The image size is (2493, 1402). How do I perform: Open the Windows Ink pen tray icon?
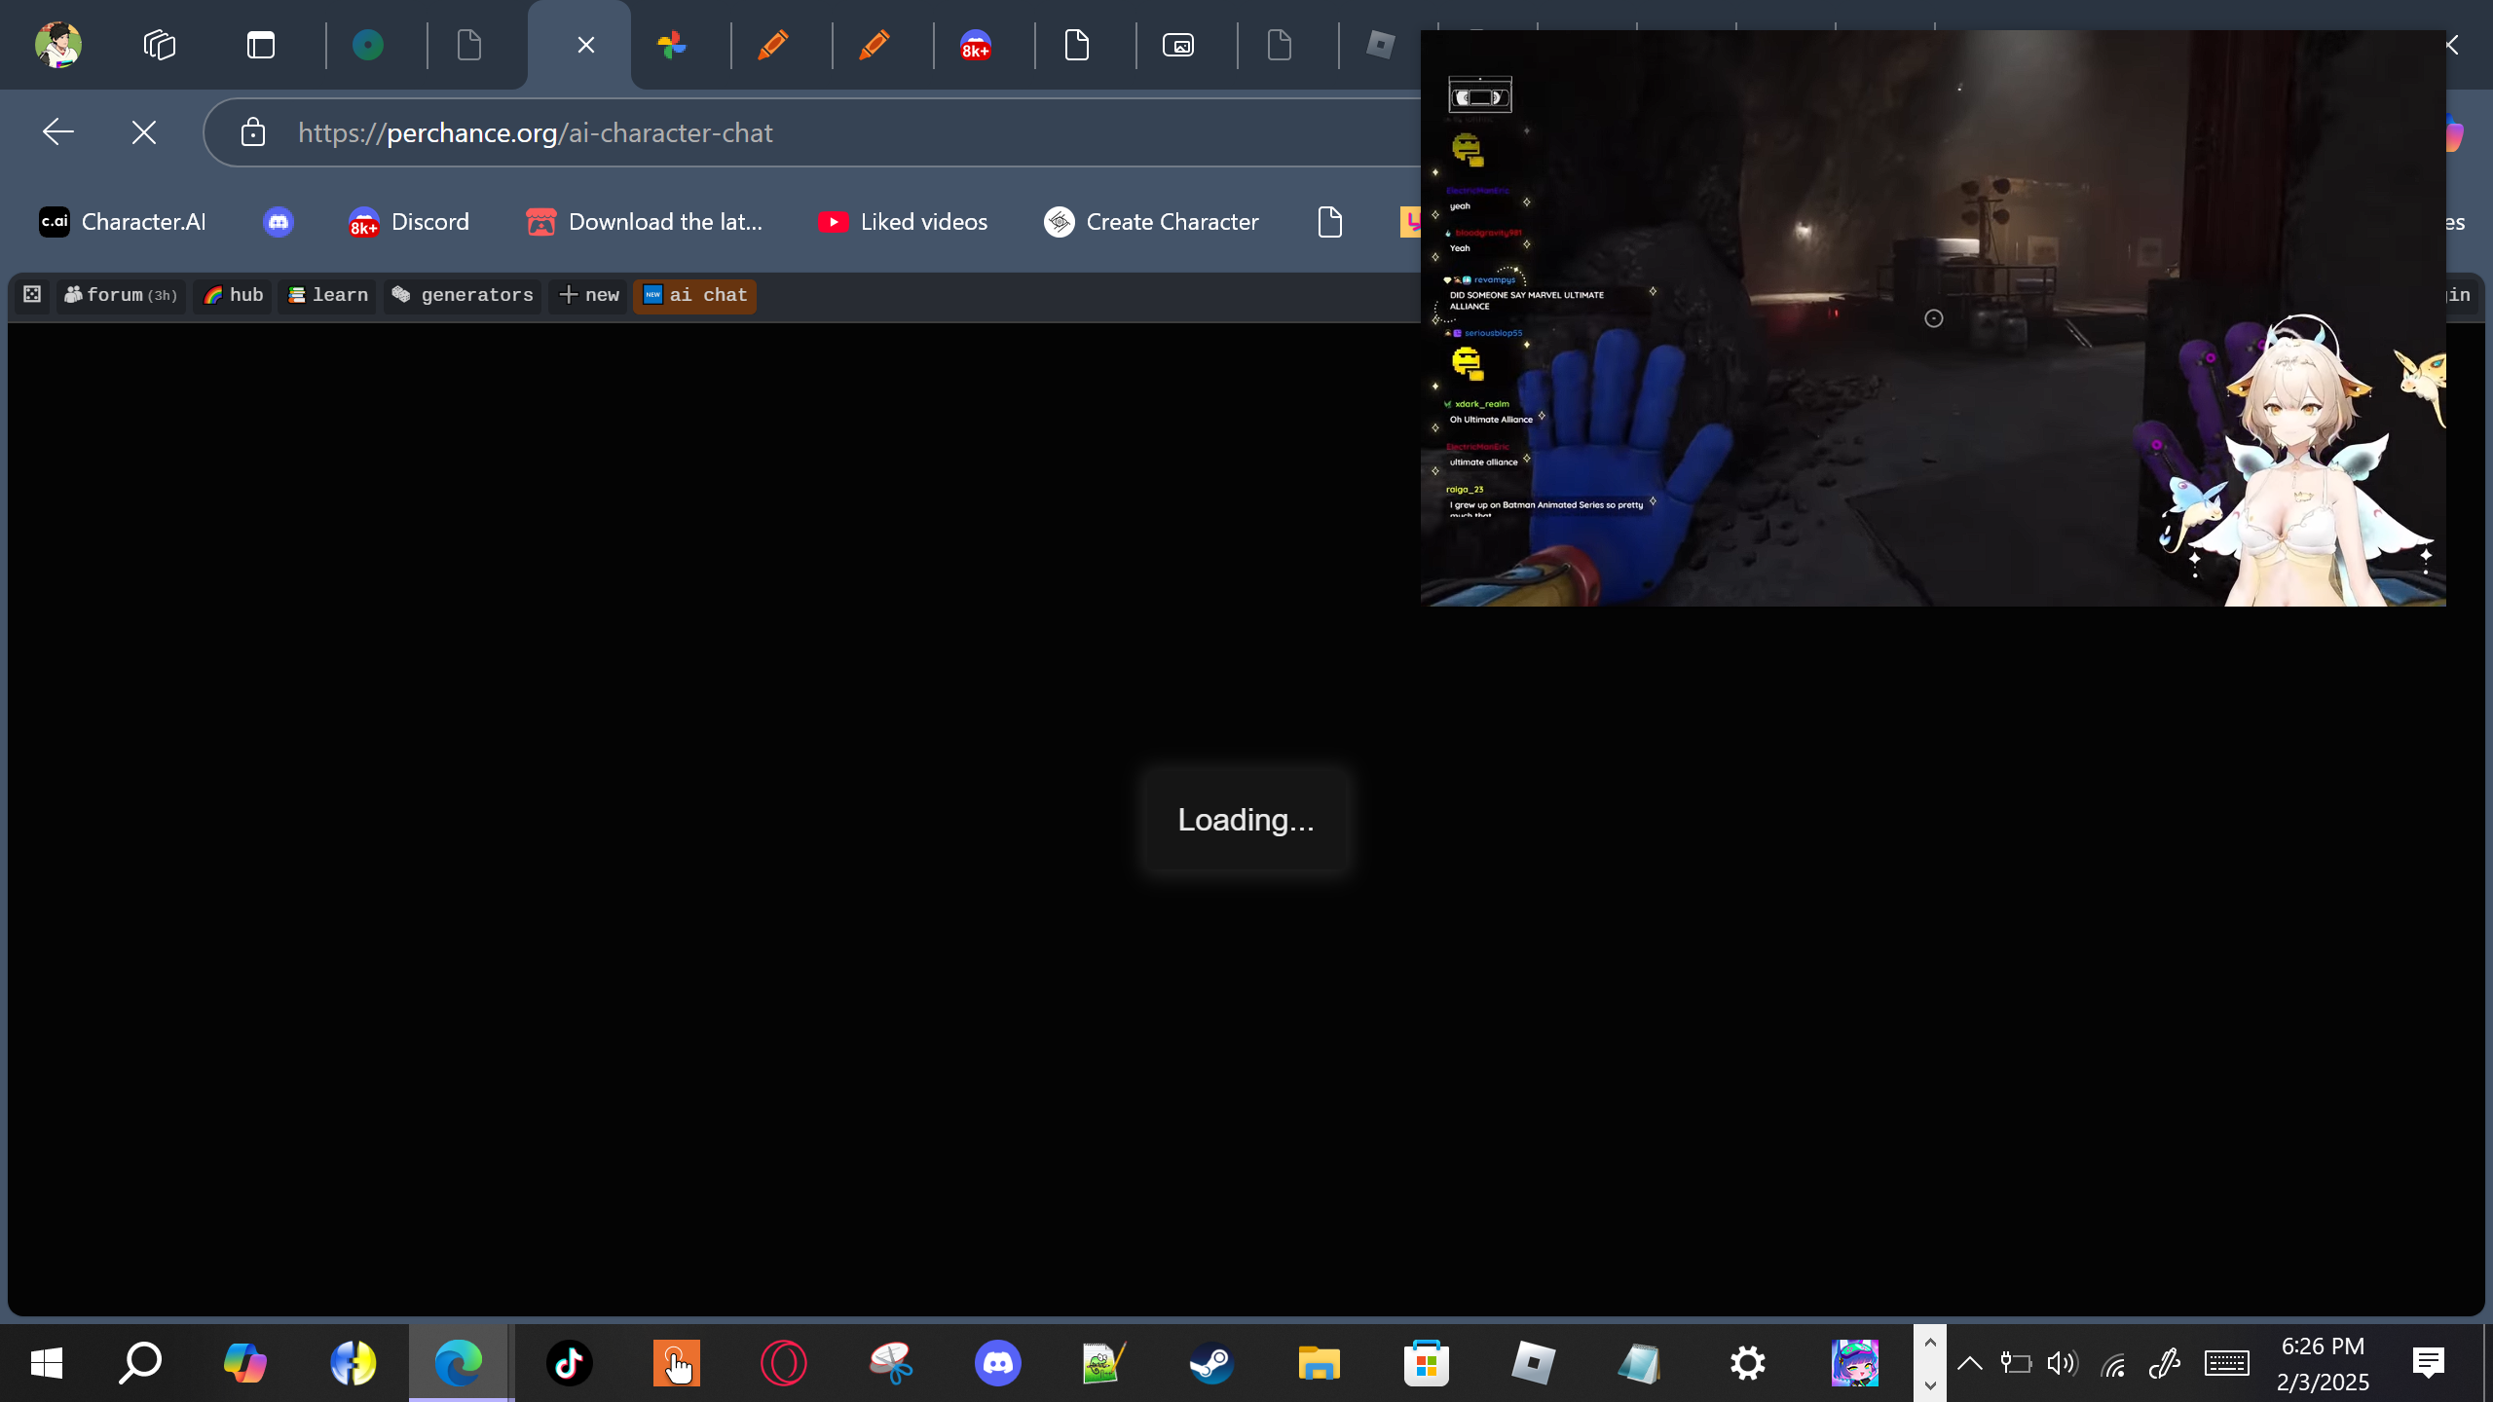click(2164, 1363)
